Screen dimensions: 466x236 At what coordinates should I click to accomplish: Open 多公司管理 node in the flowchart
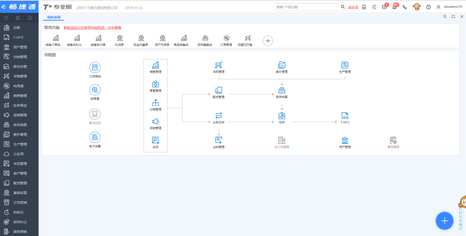pyautogui.click(x=282, y=143)
